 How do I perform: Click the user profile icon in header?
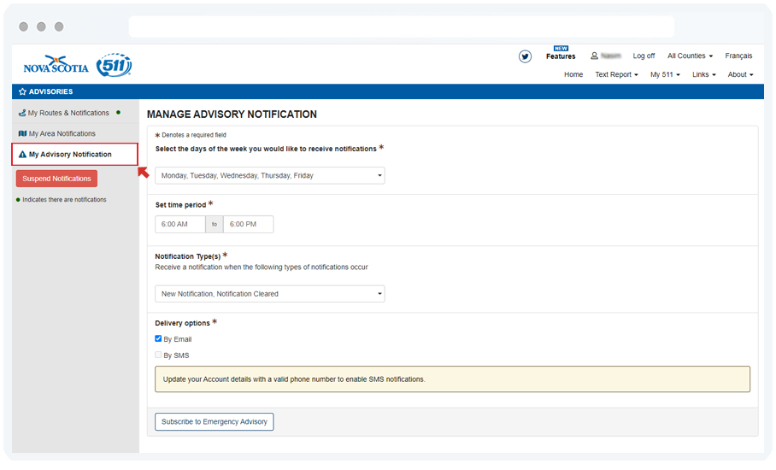point(595,56)
